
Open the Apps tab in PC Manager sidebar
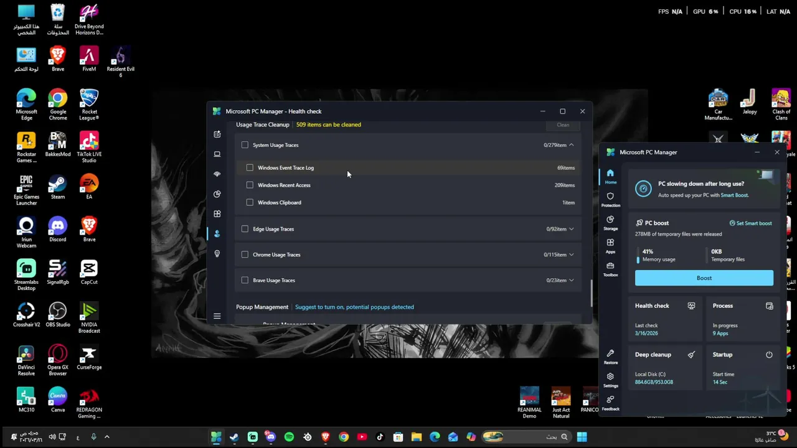click(x=610, y=246)
